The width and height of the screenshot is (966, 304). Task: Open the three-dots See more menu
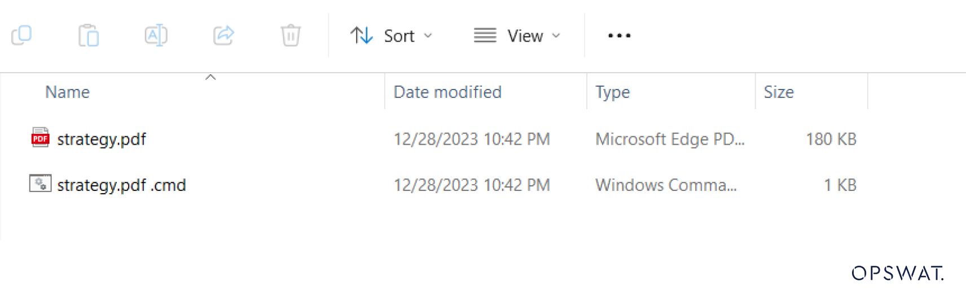tap(619, 35)
